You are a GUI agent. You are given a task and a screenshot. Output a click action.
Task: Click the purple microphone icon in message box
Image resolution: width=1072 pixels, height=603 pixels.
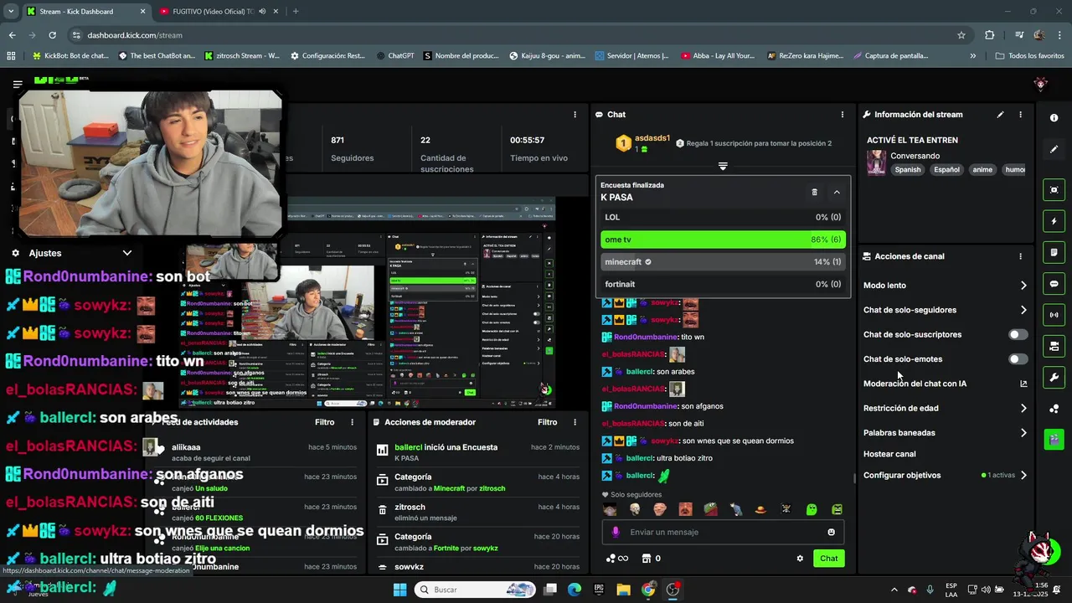coord(616,532)
